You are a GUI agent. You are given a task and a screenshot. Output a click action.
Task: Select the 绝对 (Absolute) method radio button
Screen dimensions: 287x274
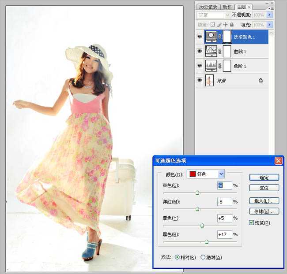point(203,257)
